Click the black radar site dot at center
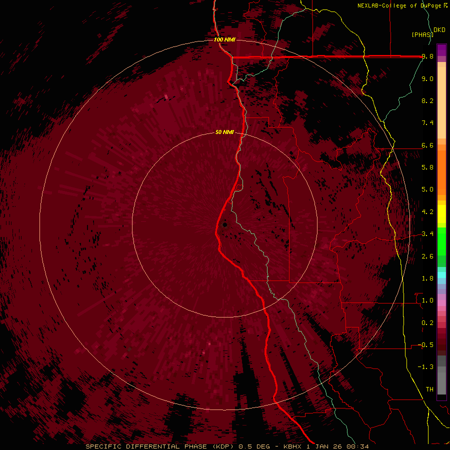The width and height of the screenshot is (450, 450). click(x=224, y=224)
